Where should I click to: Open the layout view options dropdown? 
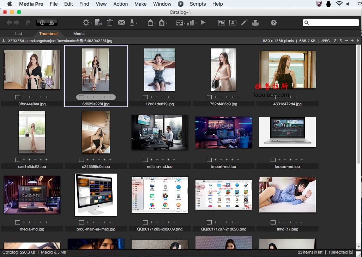180,23
